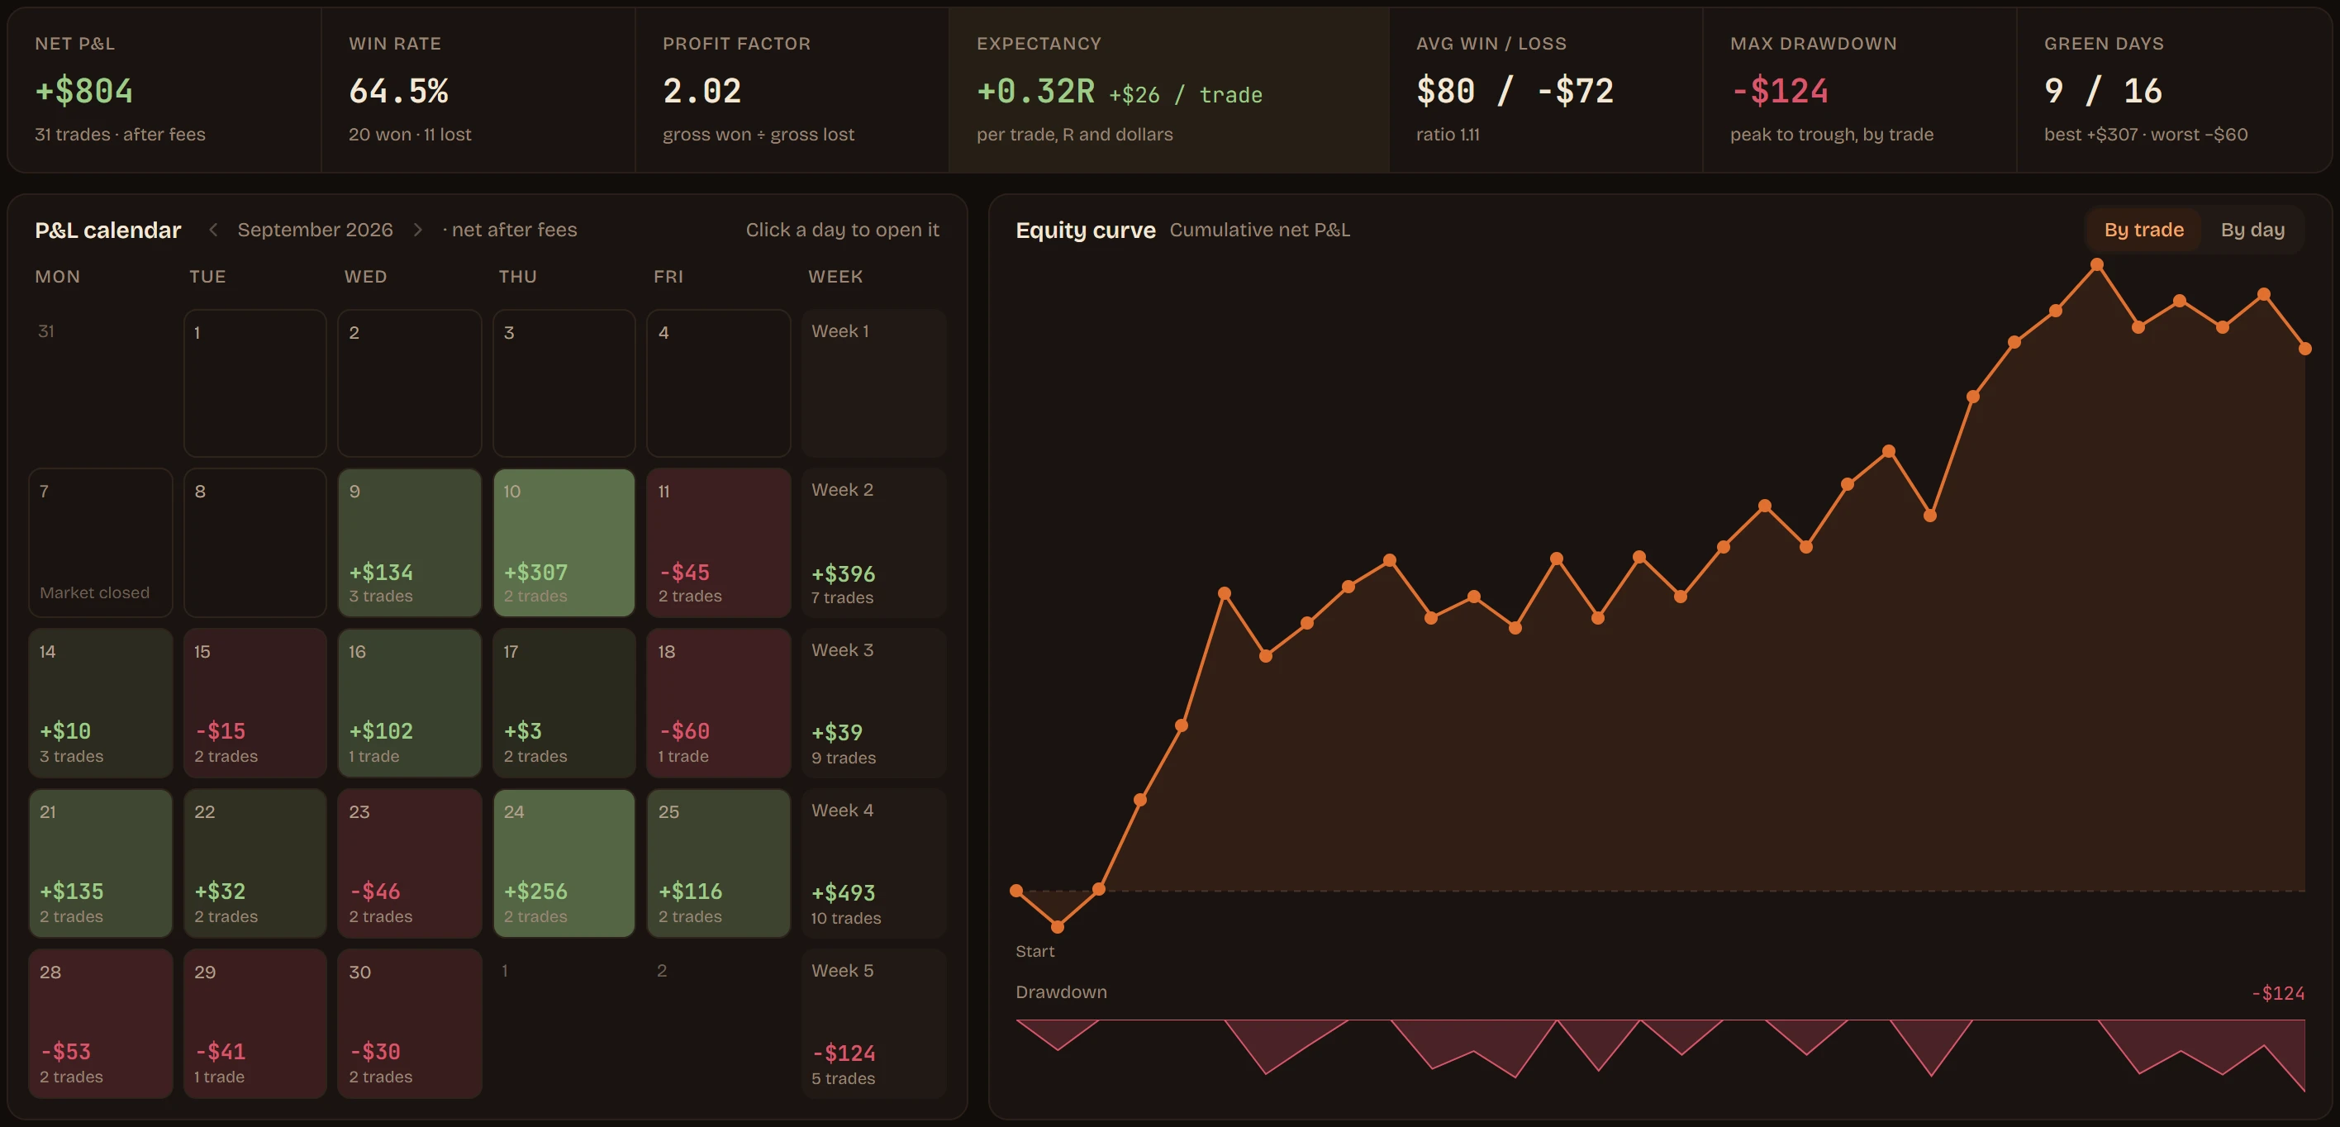Click the Max Drawdown -$124 card
2340x1127 pixels.
1859,90
